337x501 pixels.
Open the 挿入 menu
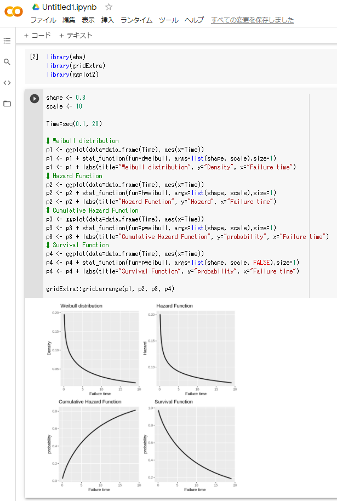point(107,20)
